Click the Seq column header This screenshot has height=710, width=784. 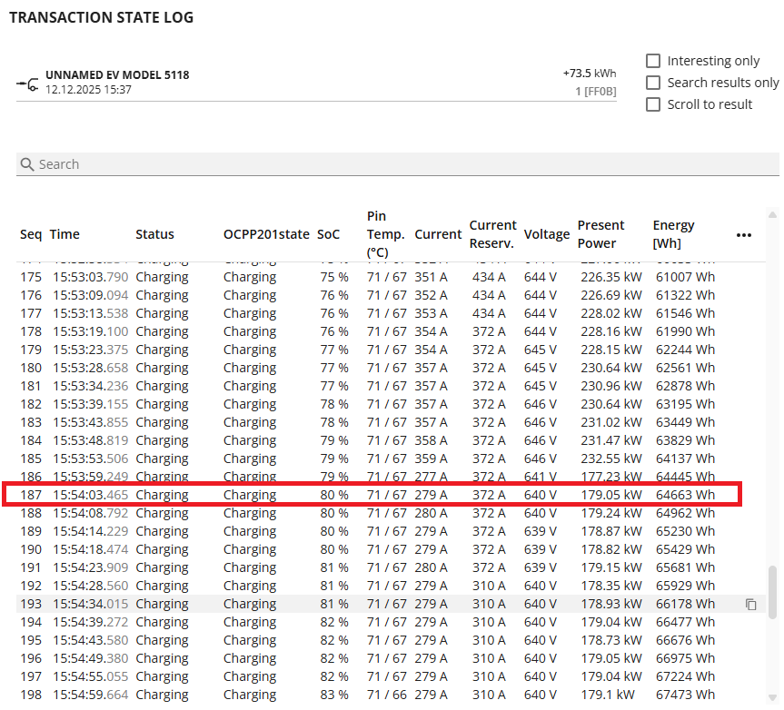[31, 234]
